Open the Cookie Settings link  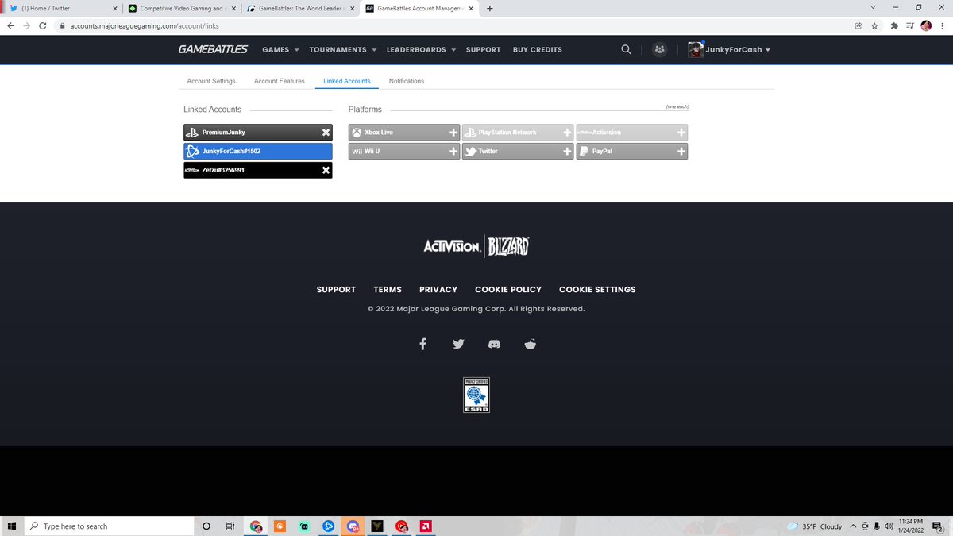point(597,290)
